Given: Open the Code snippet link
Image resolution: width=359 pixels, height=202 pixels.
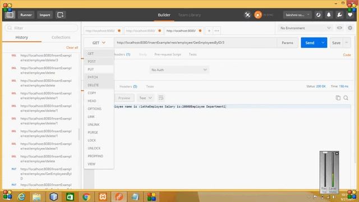Looking at the screenshot, I should pos(347,55).
